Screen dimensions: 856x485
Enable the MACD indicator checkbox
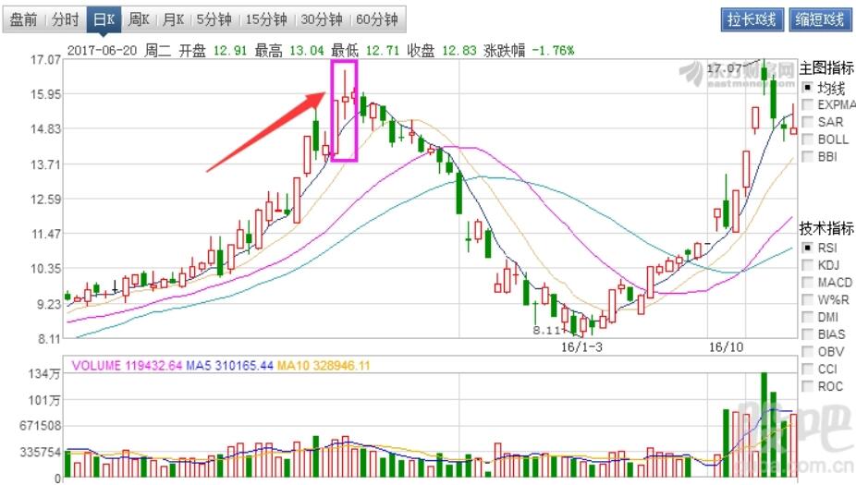[x=807, y=282]
